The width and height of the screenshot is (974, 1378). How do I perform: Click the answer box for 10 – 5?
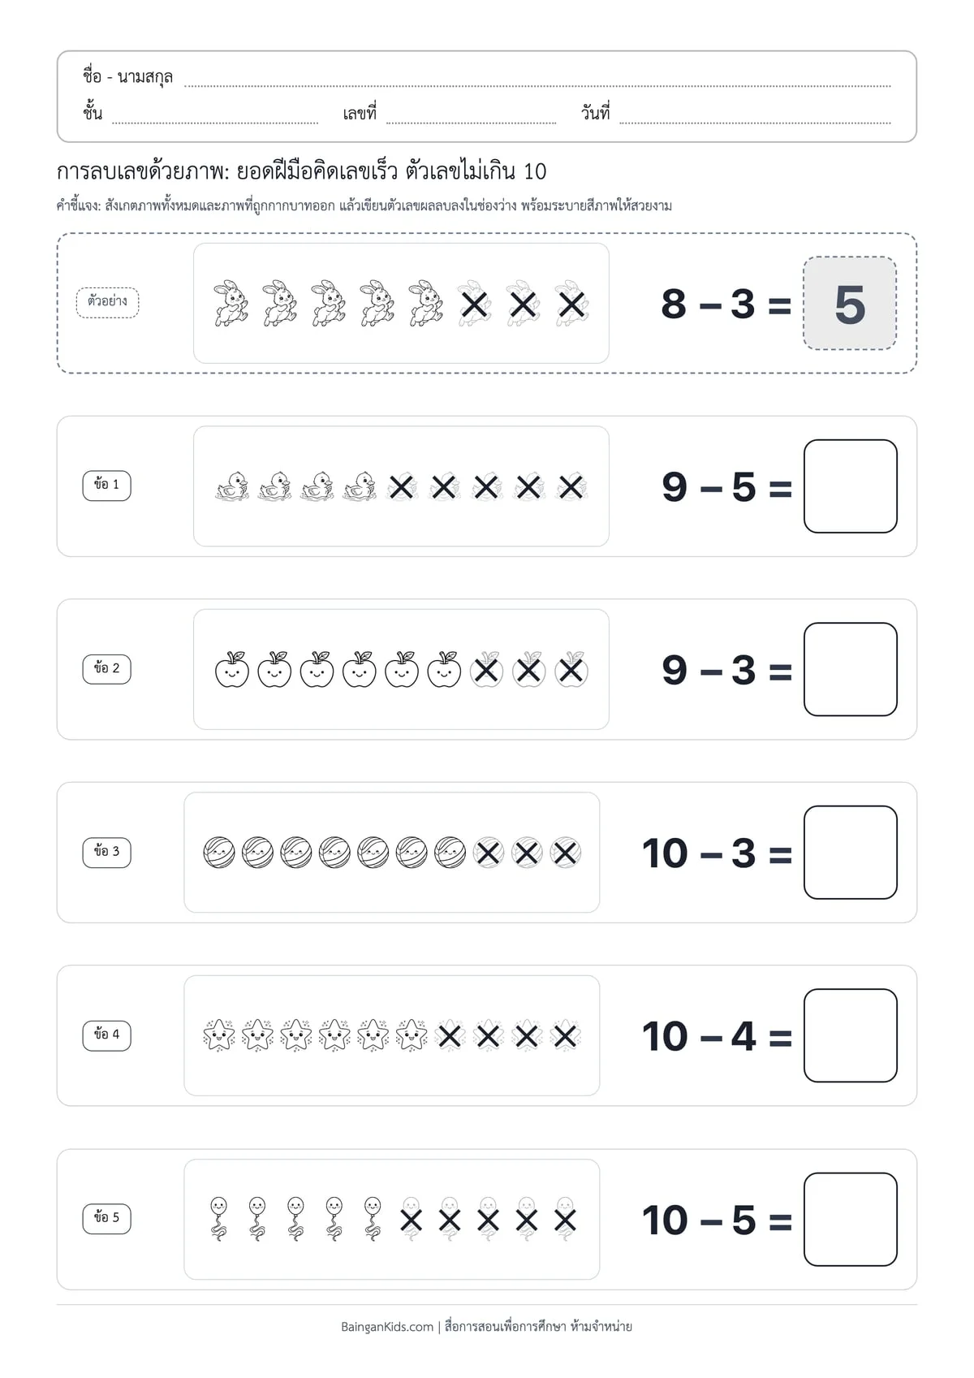pyautogui.click(x=851, y=1219)
